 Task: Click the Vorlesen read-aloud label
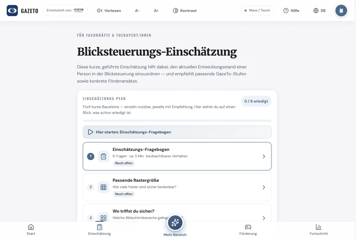(113, 11)
